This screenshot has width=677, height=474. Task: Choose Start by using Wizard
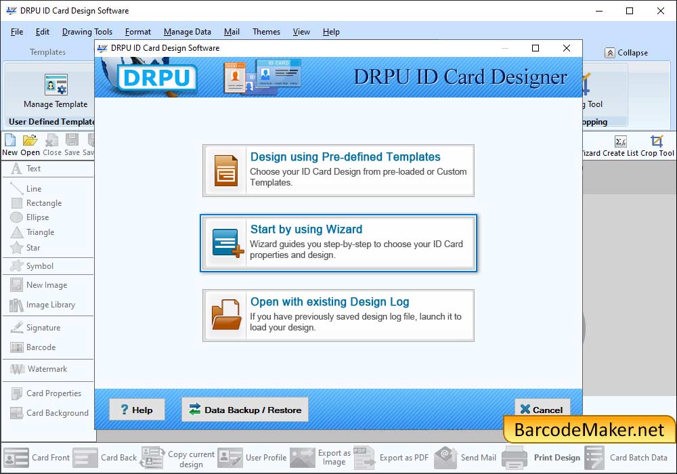coord(338,243)
